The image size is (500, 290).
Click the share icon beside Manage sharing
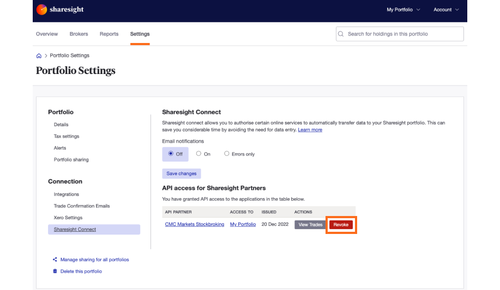tap(55, 260)
